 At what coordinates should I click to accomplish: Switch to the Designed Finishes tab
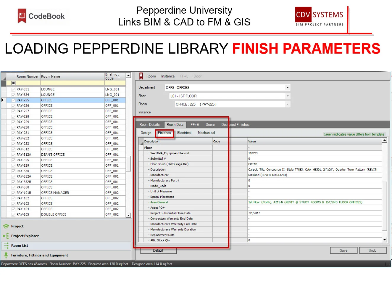tap(235, 125)
